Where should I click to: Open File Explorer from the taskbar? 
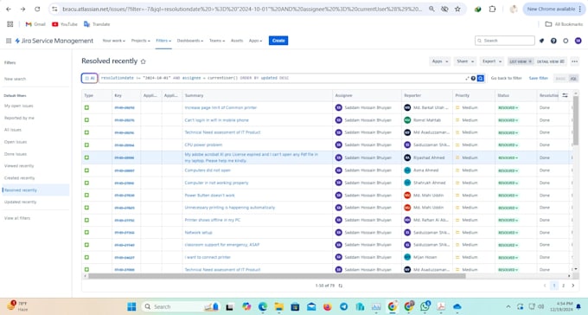279,306
